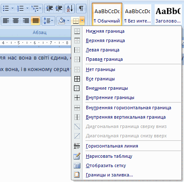This screenshot has height=182, width=184.
Task: Click the Sort A-Я icon
Action: tap(70, 9)
